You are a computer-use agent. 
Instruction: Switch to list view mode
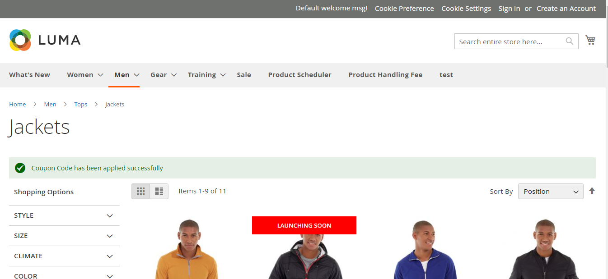(159, 191)
